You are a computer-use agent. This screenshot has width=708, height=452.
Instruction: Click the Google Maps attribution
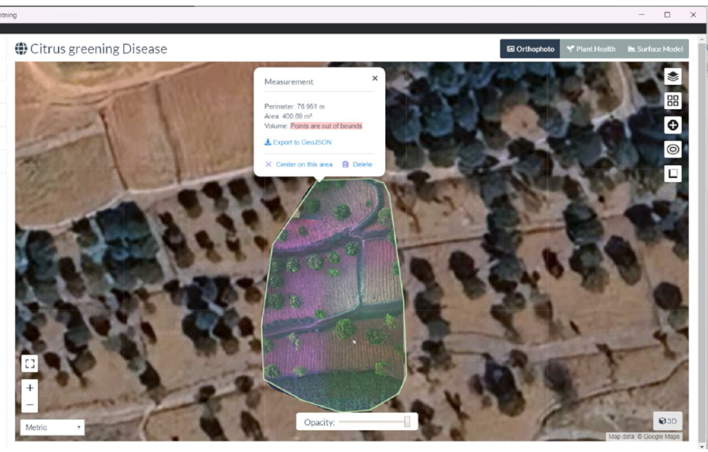pos(644,437)
